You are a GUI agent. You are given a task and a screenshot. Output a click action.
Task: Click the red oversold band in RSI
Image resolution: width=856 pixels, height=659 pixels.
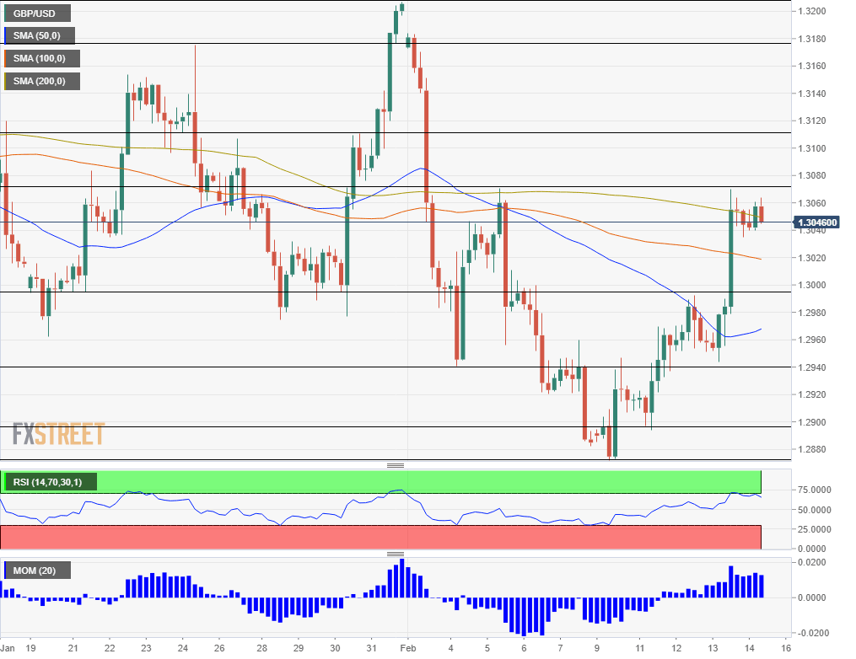(x=380, y=537)
